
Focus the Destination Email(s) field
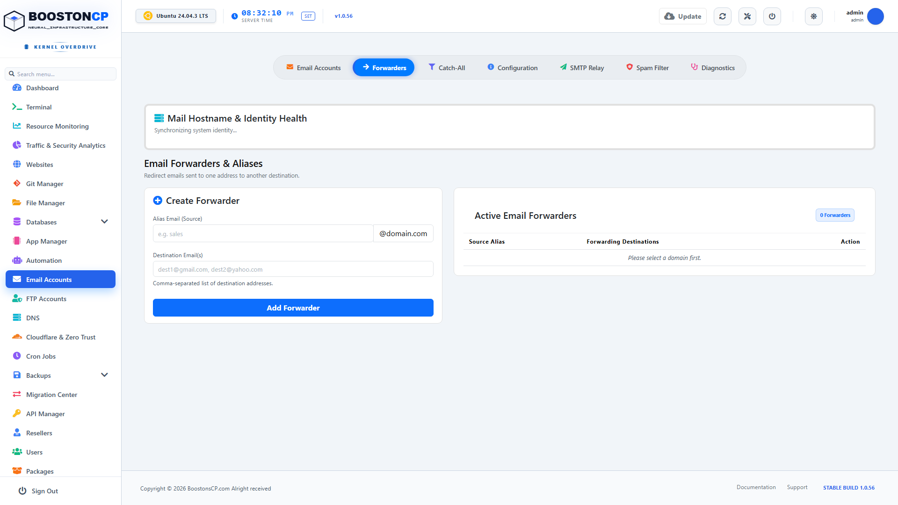coord(293,269)
